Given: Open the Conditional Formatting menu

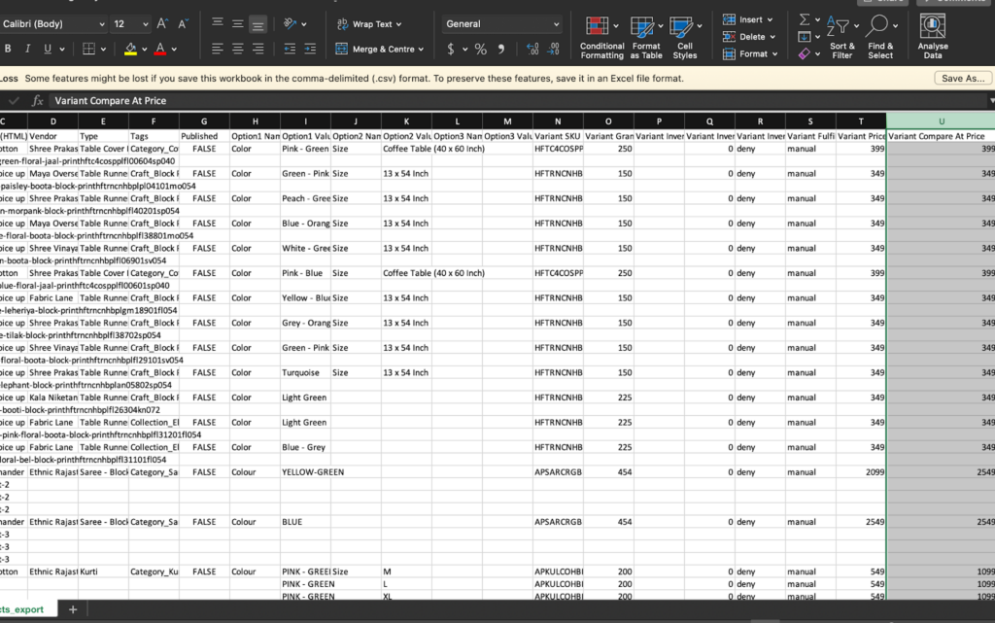Looking at the screenshot, I should [x=601, y=38].
